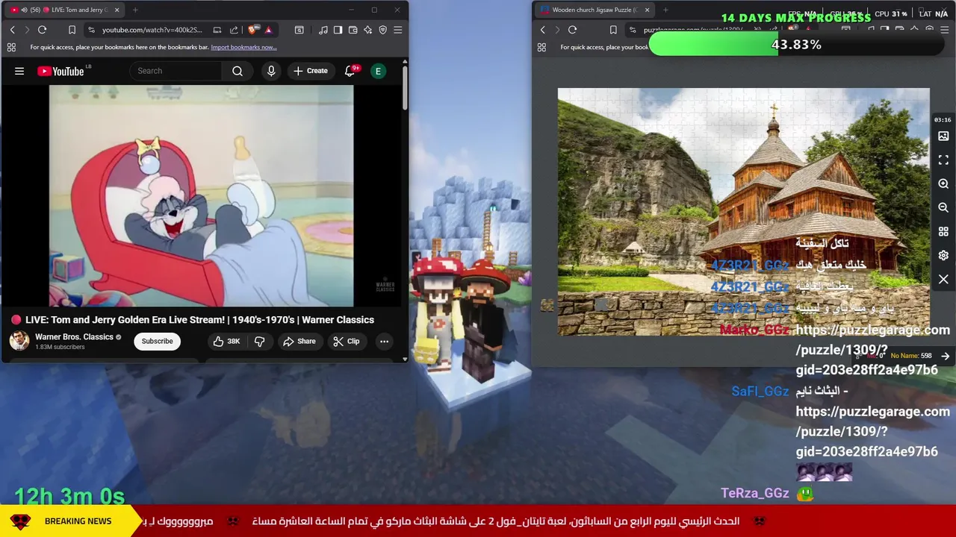This screenshot has width=956, height=537.
Task: Bookmark the puzzlegarage page
Action: pyautogui.click(x=613, y=30)
